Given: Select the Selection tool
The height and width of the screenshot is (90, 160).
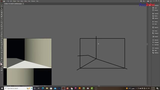Looking at the screenshot, I should click(x=2, y=6).
